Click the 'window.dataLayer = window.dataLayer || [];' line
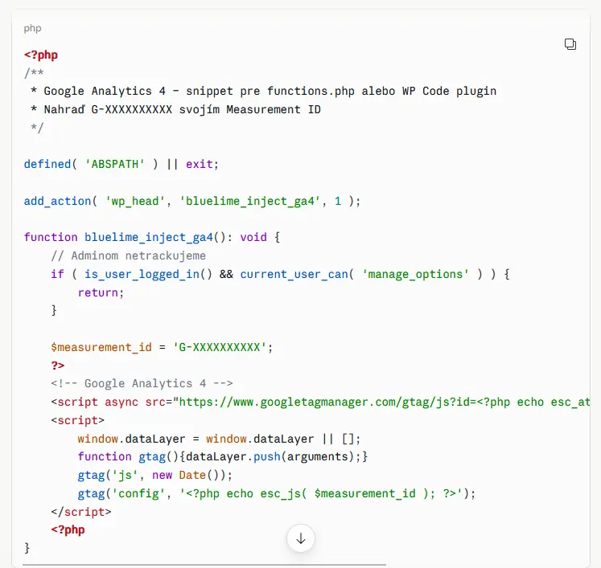The height and width of the screenshot is (568, 601). (219, 439)
